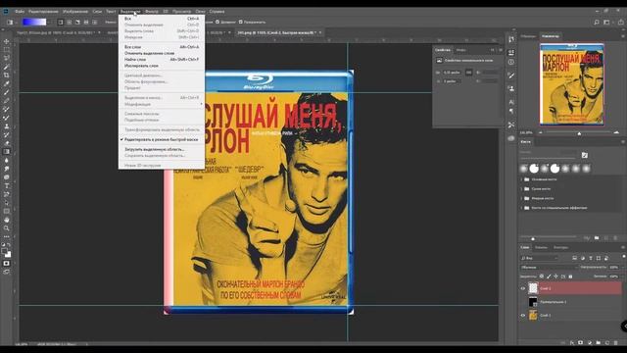Select the Horizontal Type tool
The image size is (627, 353).
[7, 185]
